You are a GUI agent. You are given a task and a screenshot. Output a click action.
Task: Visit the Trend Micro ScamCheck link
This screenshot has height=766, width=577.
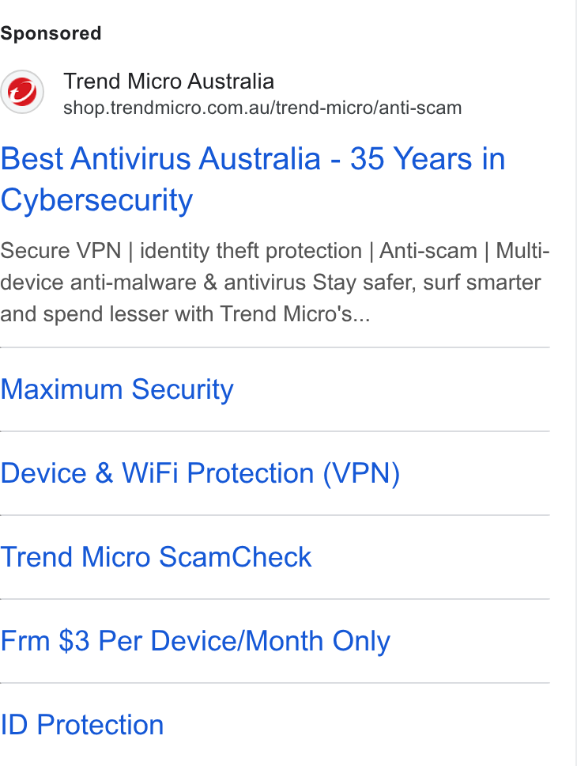pos(156,557)
